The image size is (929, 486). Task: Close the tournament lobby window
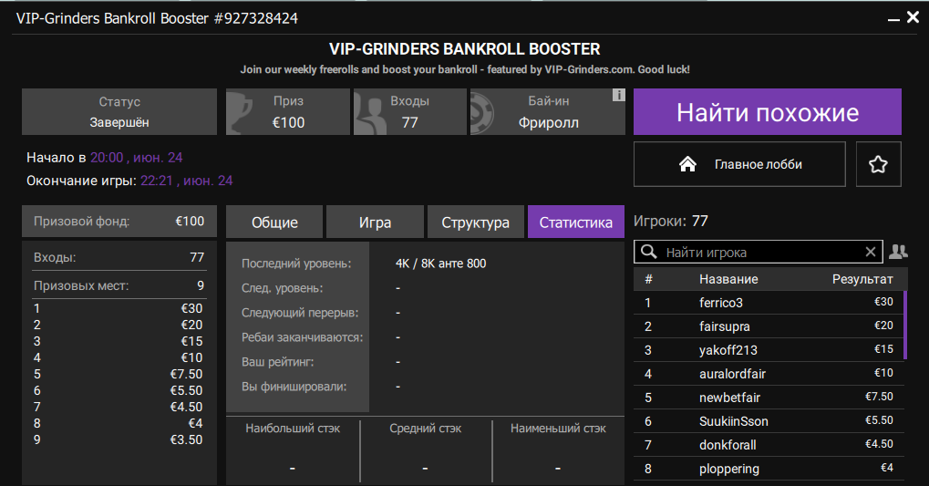[x=913, y=18]
